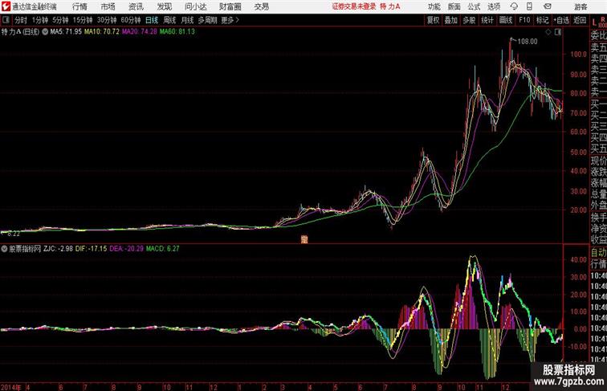Screen dimensions: 607x391
Task: Open the 市场 menu
Action: [x=108, y=6]
